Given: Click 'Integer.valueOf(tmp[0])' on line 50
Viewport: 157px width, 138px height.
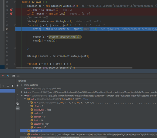Looking at the screenshot, I should pos(65,37).
